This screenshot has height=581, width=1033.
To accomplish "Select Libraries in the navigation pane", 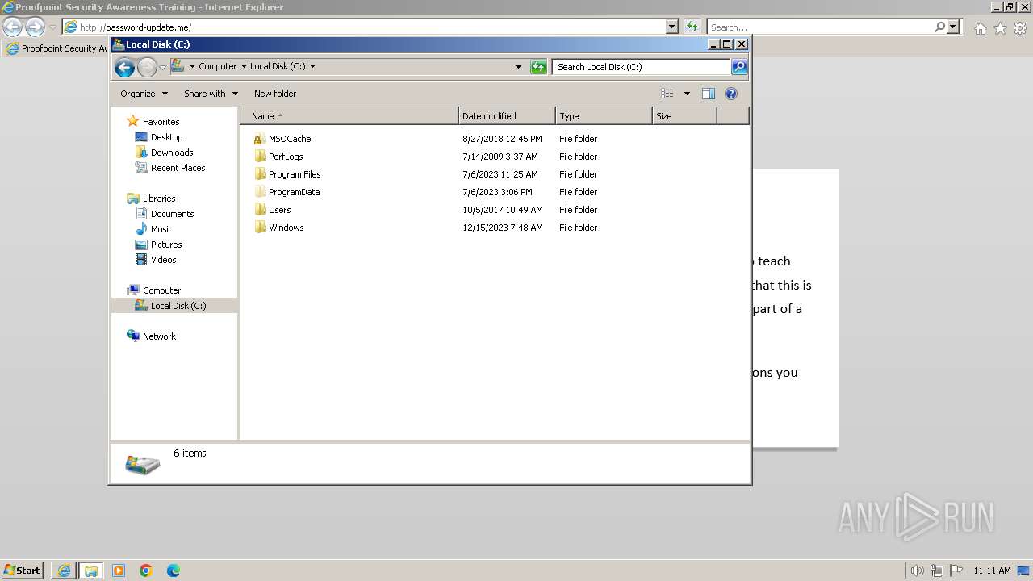I will point(159,199).
